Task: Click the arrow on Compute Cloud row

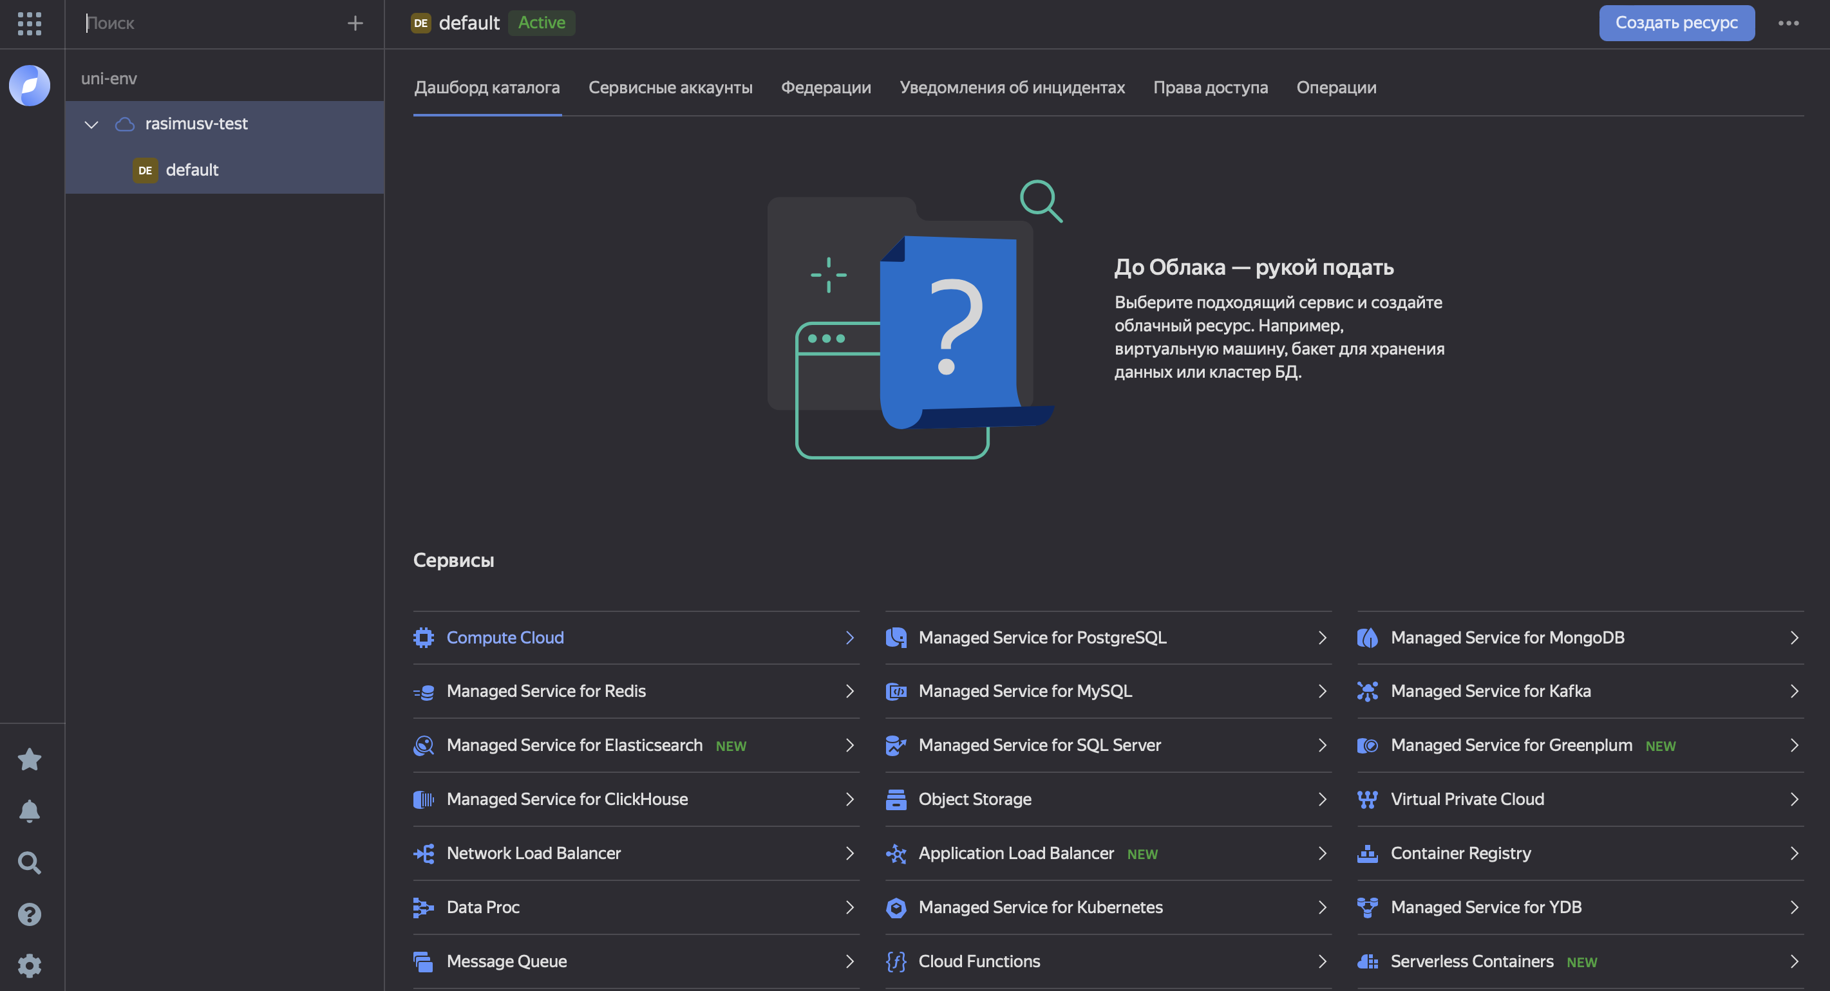Action: [850, 638]
